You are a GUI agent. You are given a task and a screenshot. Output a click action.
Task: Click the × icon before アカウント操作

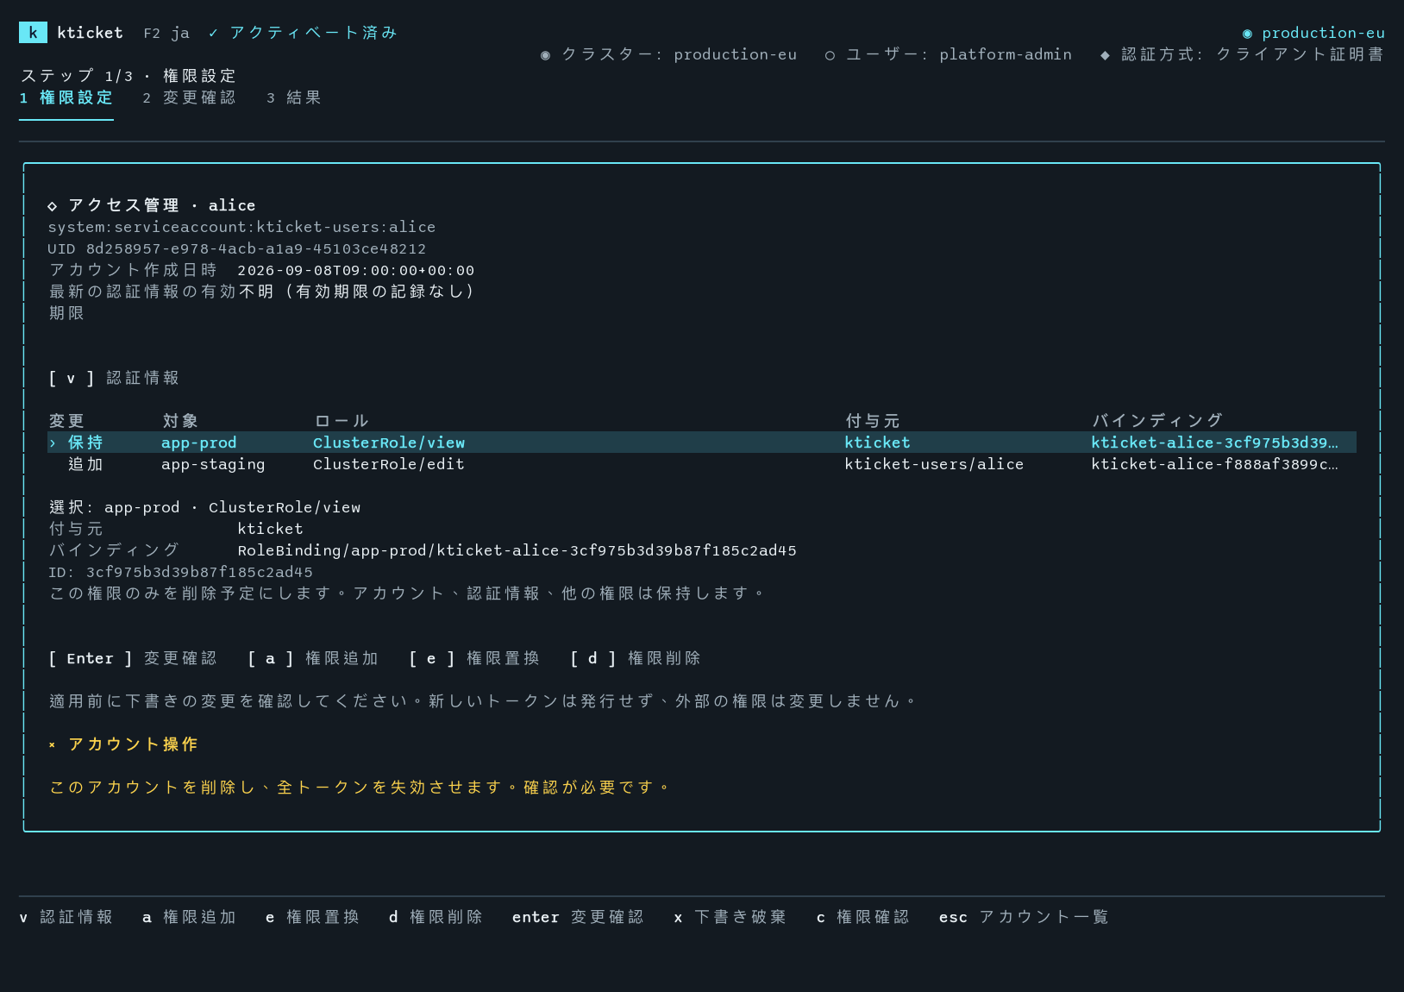click(x=53, y=745)
